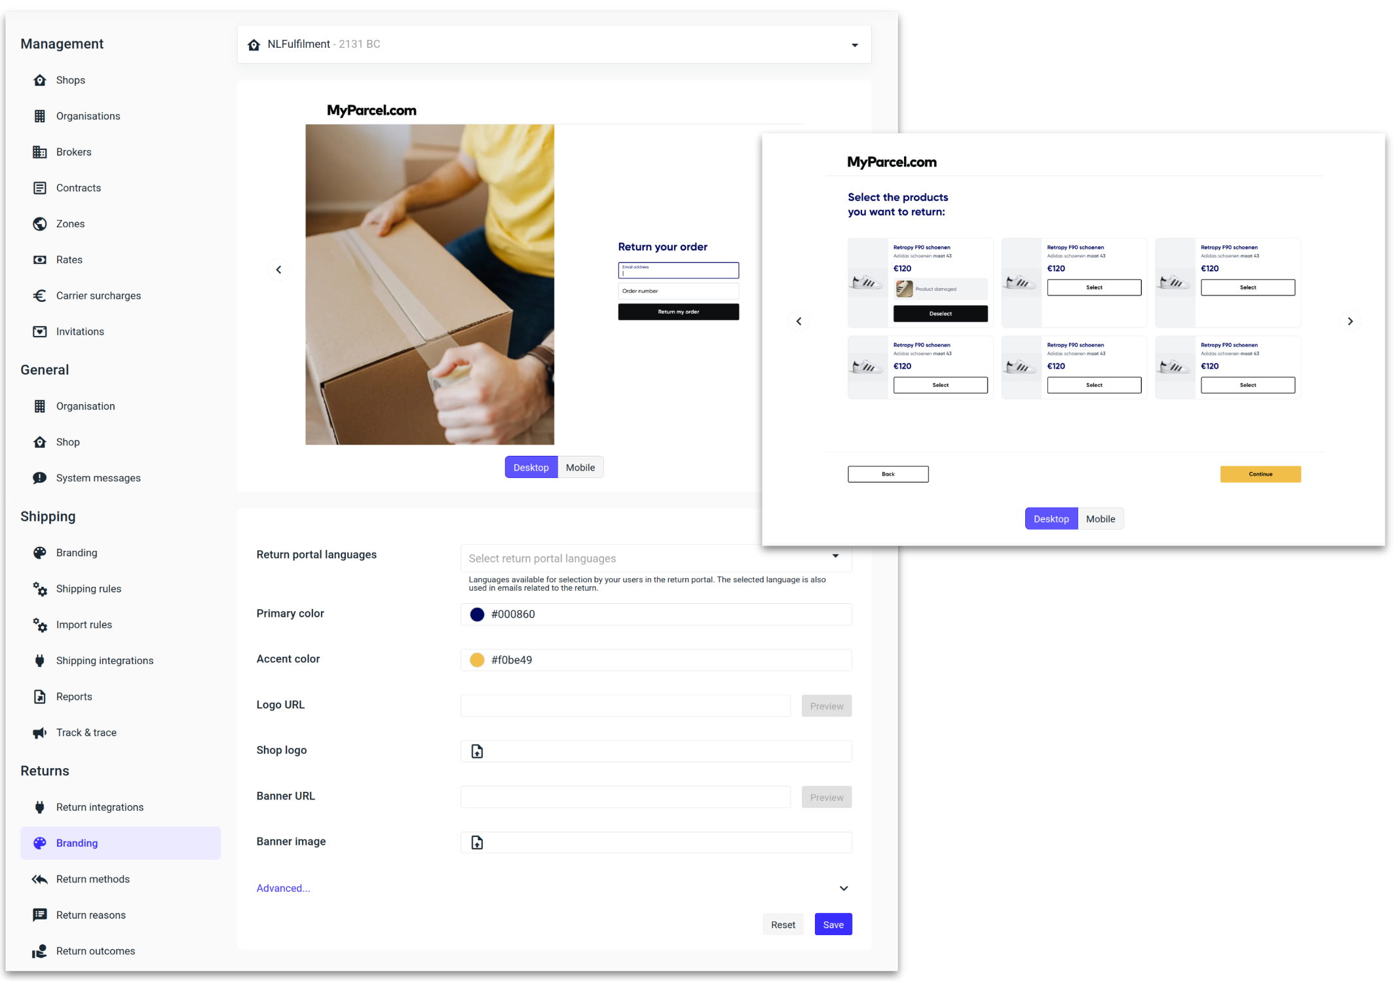Go to previous slide in overlay preview
Image resolution: width=1394 pixels, height=981 pixels.
pos(799,321)
